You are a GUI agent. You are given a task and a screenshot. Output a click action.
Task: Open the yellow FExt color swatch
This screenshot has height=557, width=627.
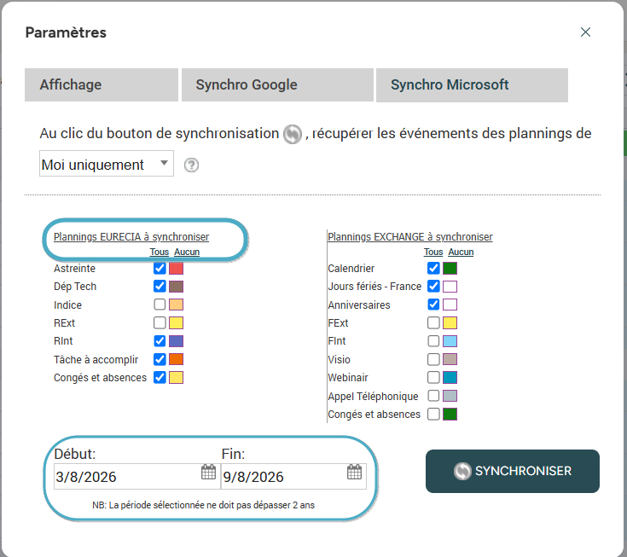(450, 322)
